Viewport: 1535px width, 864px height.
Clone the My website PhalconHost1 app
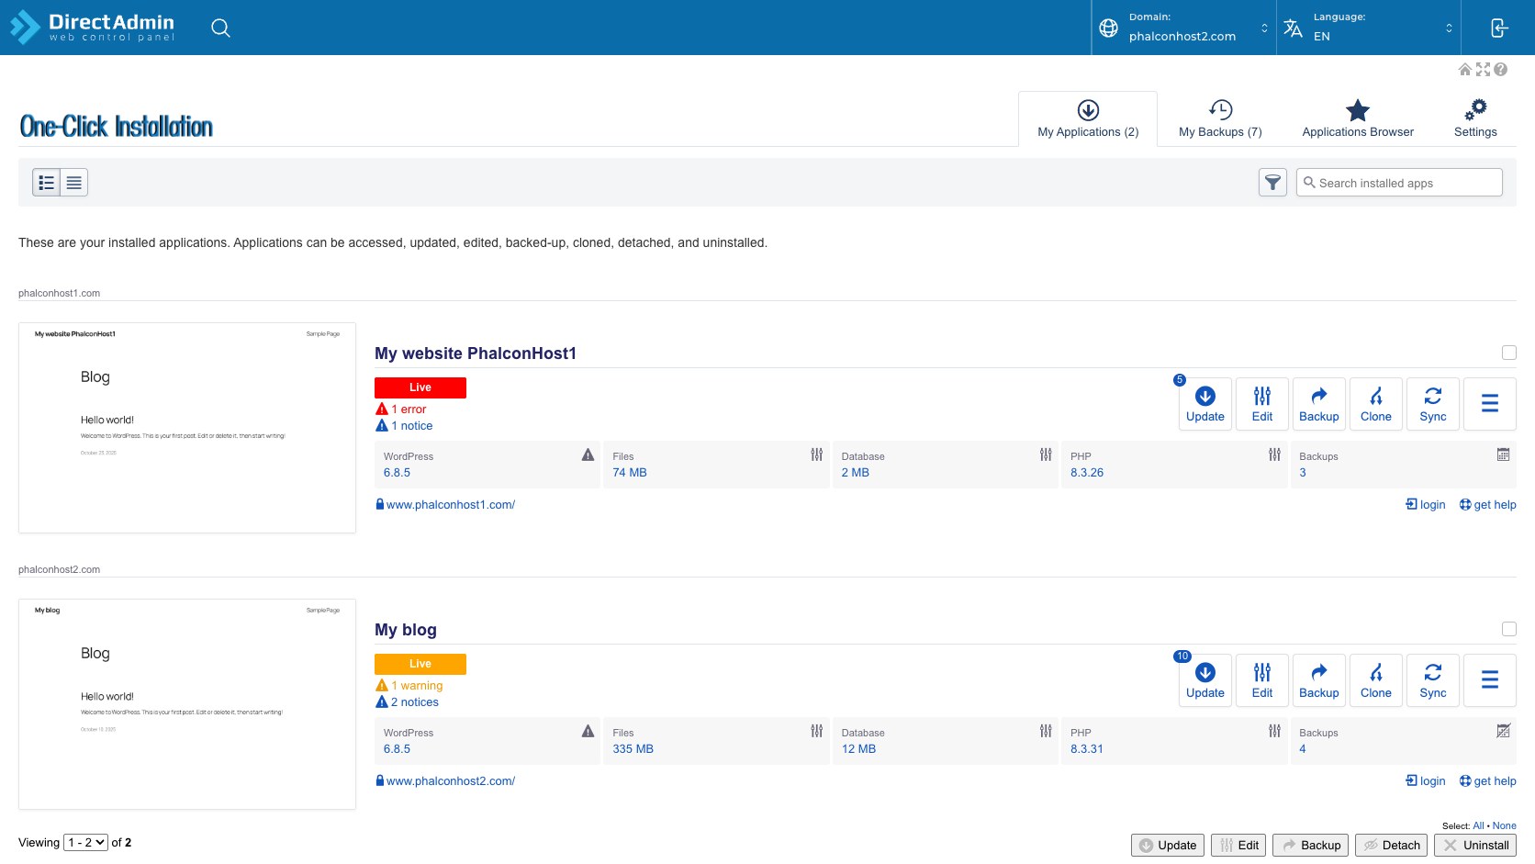point(1376,404)
